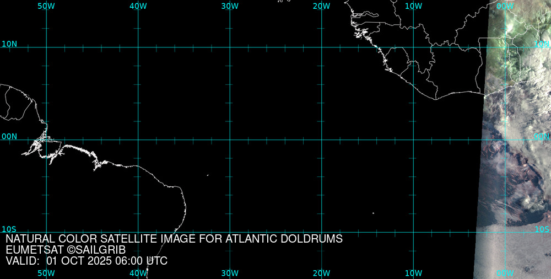
Task: Click the top 30W longitude label
Action: [230, 6]
